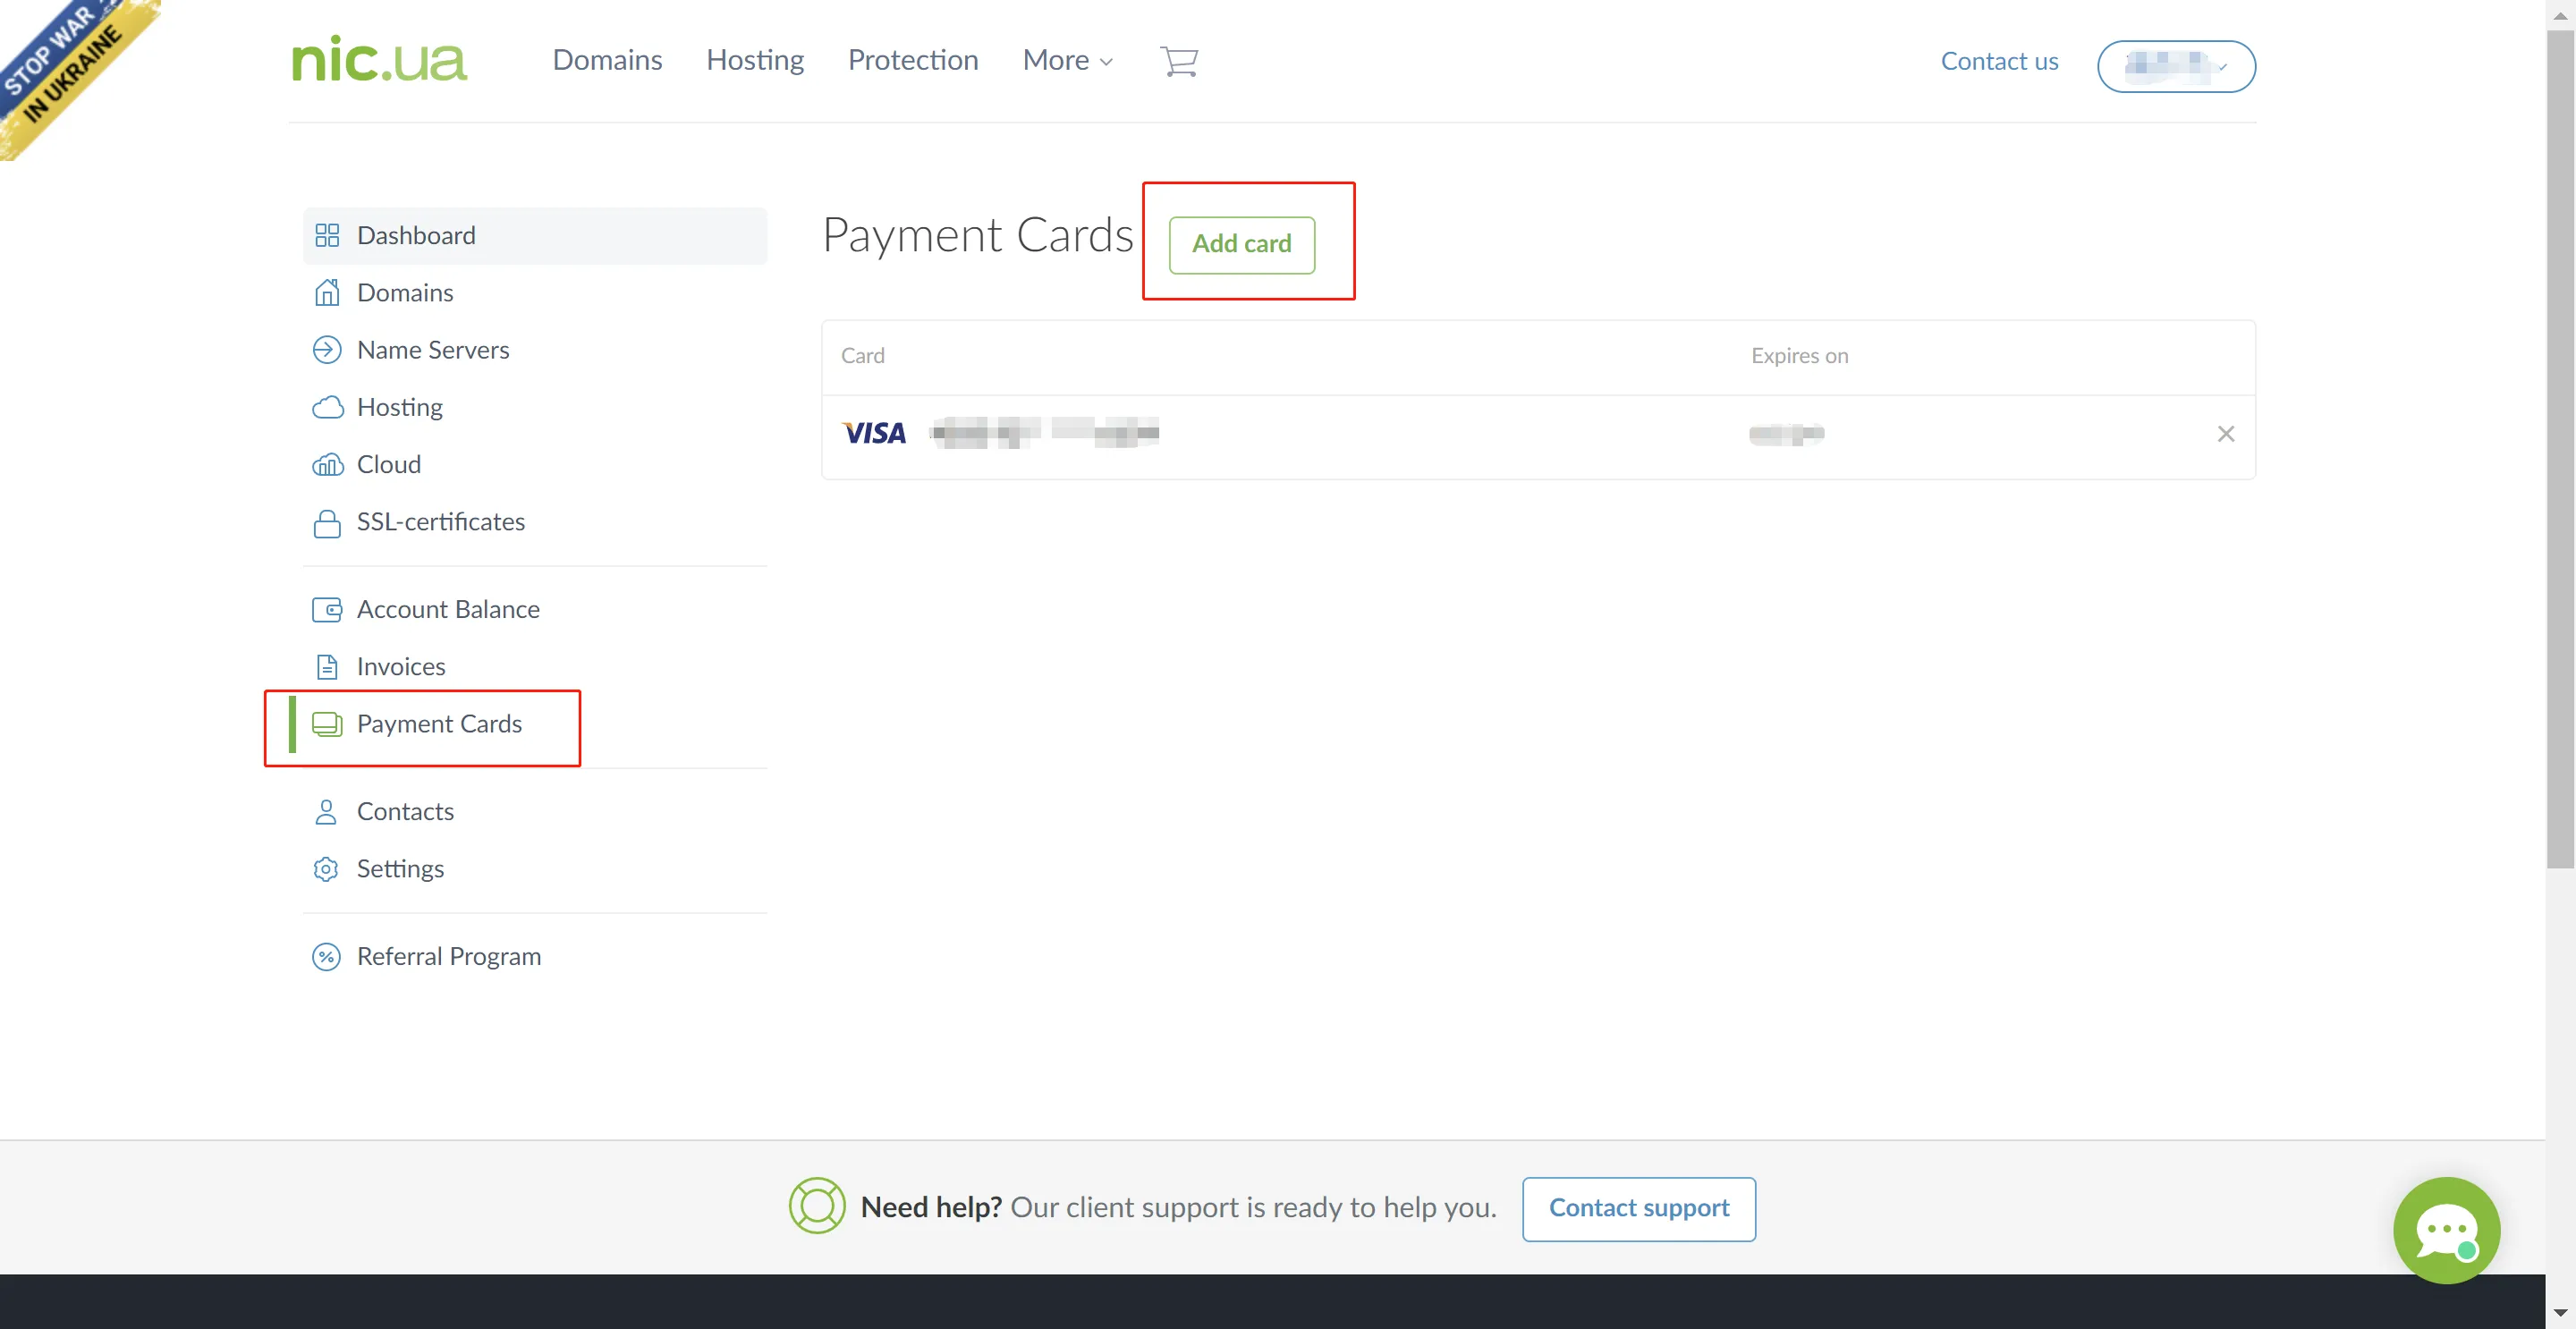The height and width of the screenshot is (1329, 2576).
Task: Remove the saved VISA card
Action: tap(2225, 434)
